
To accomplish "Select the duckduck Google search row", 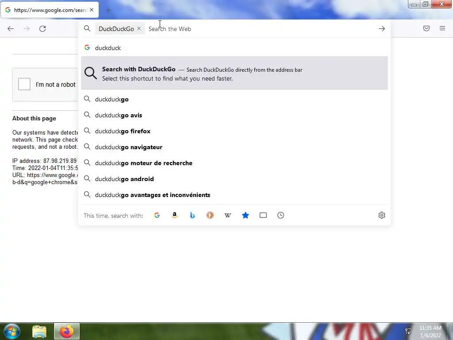I will (234, 48).
